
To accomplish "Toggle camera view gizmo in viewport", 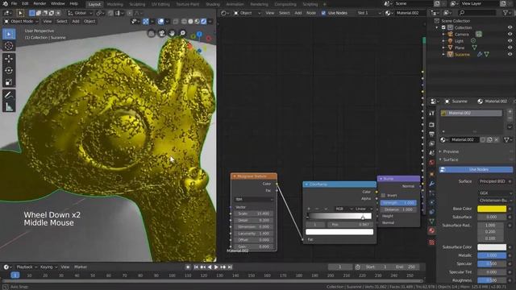I will (x=161, y=33).
